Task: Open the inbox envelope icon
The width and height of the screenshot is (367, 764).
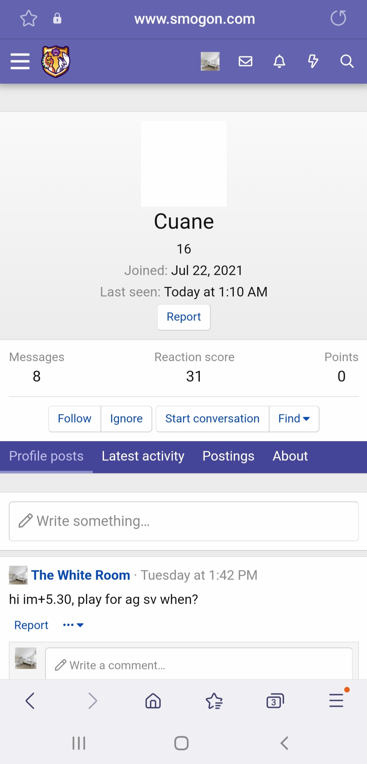Action: [x=245, y=61]
